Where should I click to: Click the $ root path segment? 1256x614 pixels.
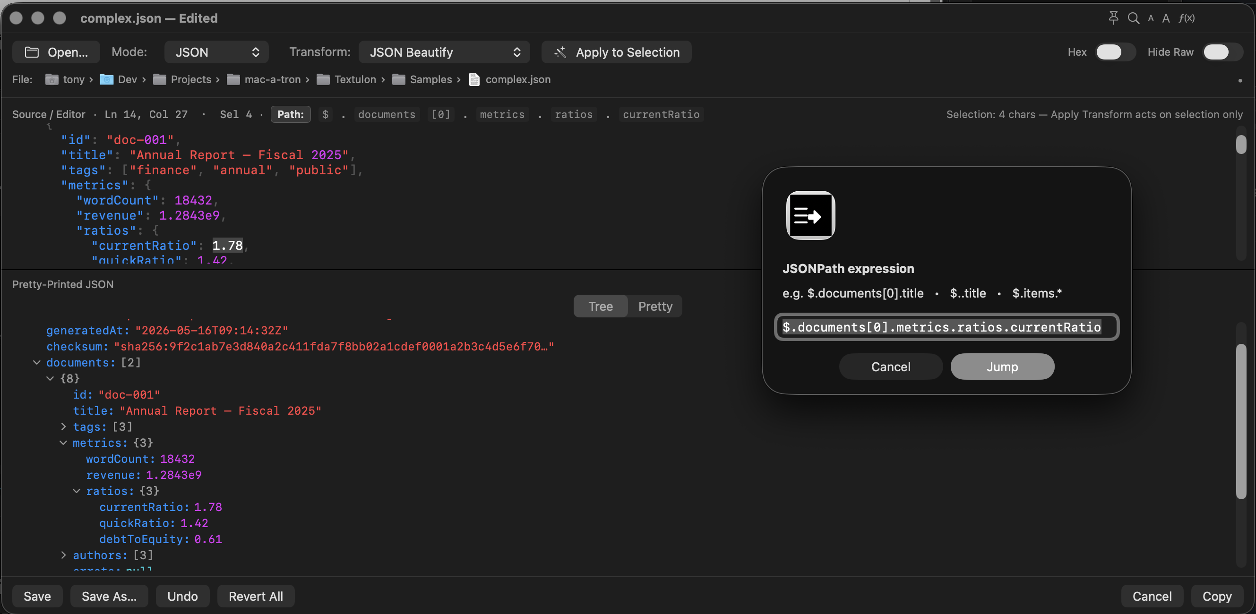pyautogui.click(x=325, y=114)
